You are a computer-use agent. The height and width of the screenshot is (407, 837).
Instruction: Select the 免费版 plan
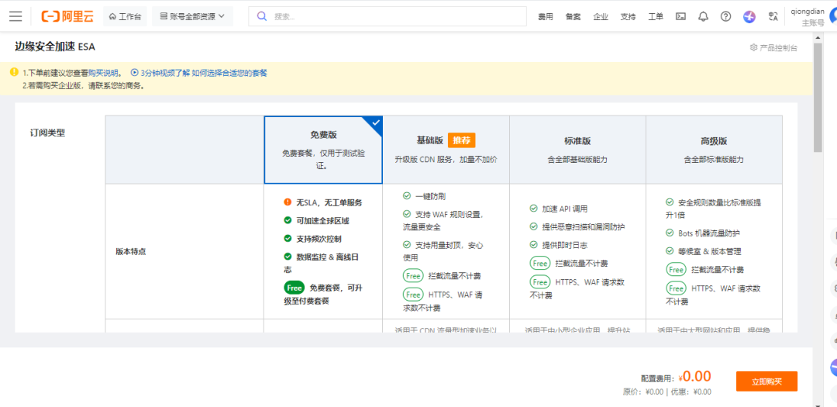[x=323, y=150]
